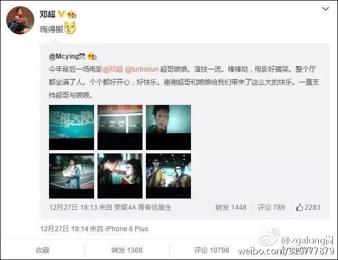Click the member badge next to @Mcying焚

(92, 56)
